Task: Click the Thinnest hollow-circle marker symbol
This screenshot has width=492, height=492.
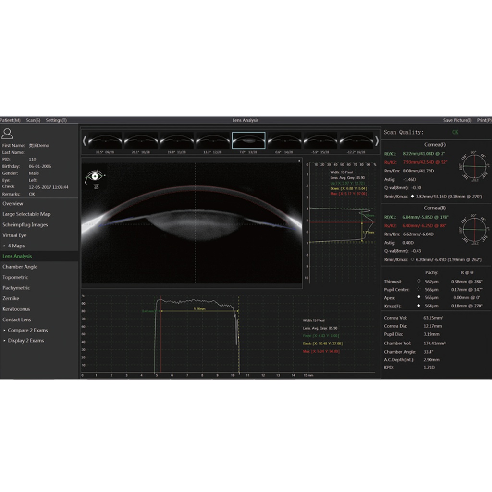Action: pos(418,280)
